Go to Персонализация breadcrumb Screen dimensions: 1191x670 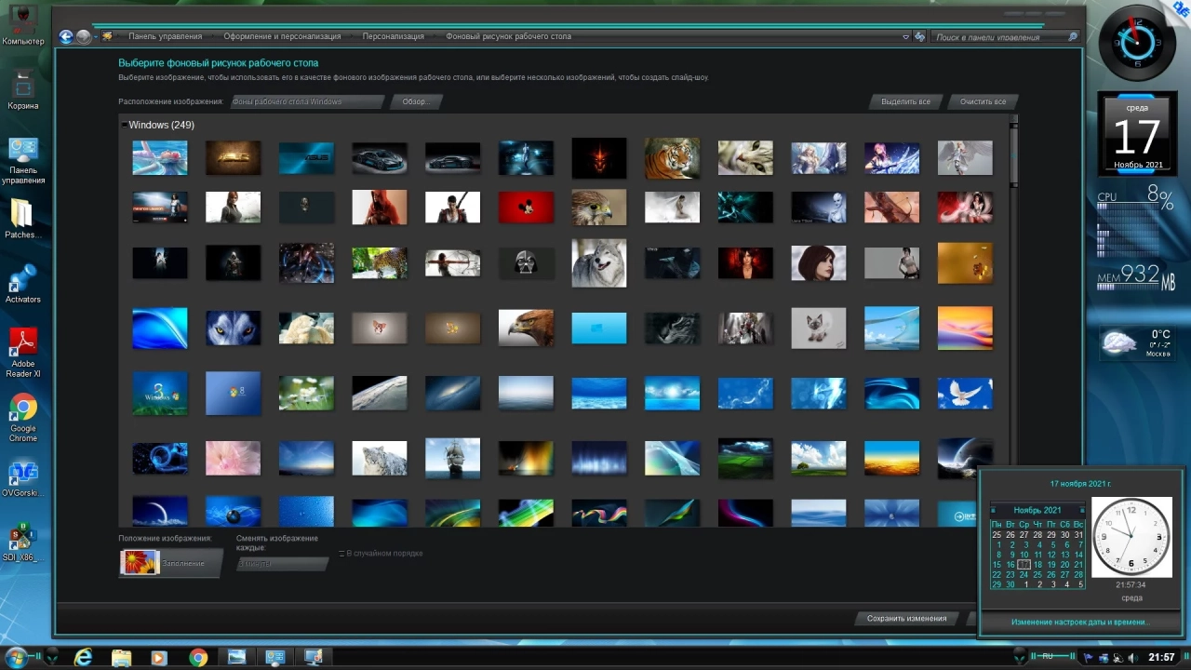coord(393,36)
